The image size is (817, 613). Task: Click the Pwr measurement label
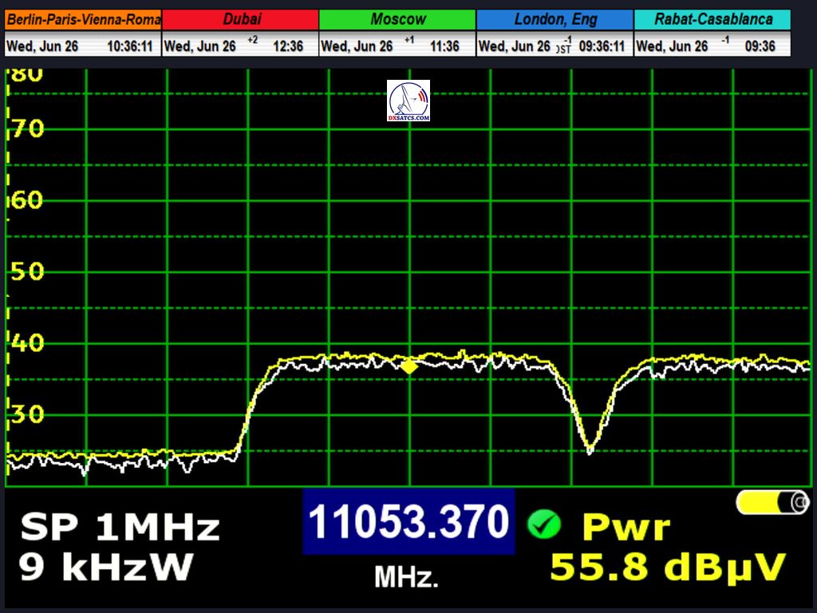[x=626, y=527]
